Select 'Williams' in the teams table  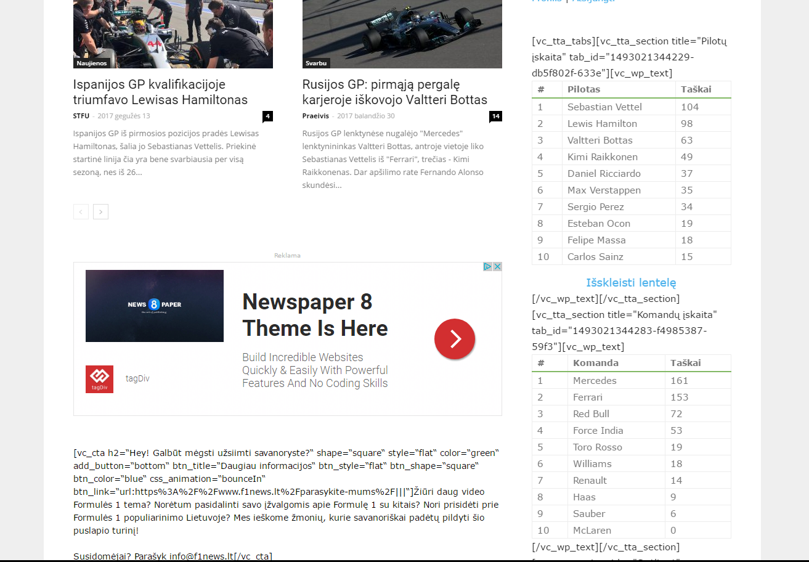click(592, 464)
